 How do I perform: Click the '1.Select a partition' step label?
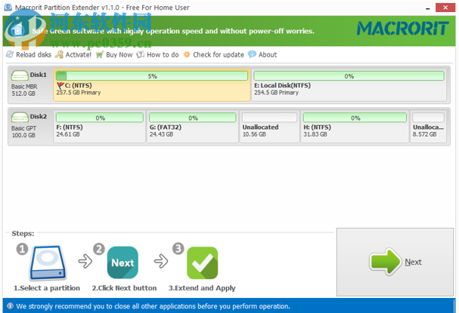47,288
